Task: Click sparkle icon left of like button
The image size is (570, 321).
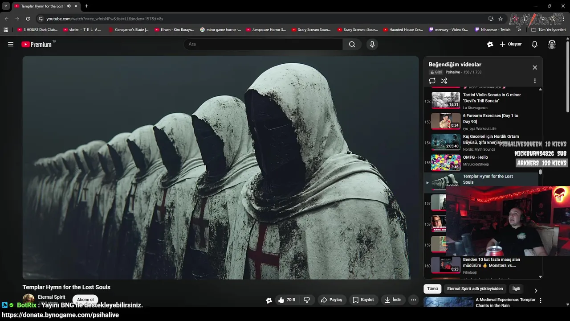Action: pyautogui.click(x=269, y=300)
